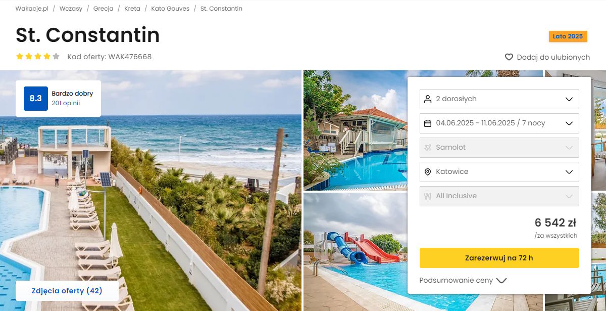606x311 pixels.
Task: Click the hotel star rating icons
Action: (x=38, y=57)
